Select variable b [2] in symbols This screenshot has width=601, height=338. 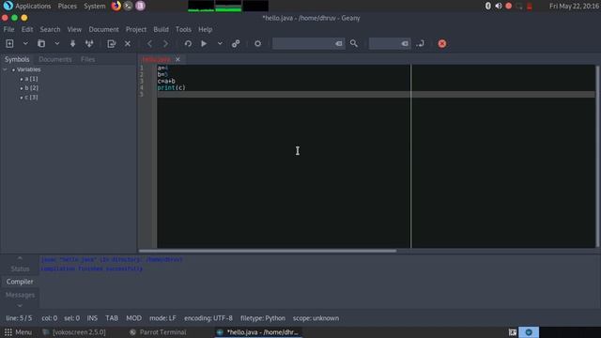click(31, 88)
